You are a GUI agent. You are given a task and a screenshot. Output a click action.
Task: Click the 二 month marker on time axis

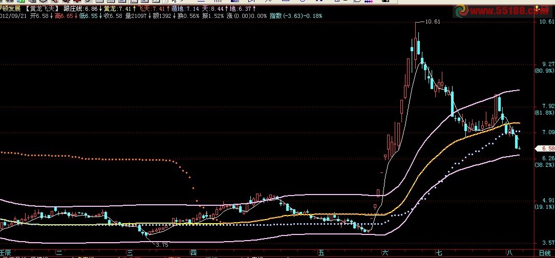[59, 253]
